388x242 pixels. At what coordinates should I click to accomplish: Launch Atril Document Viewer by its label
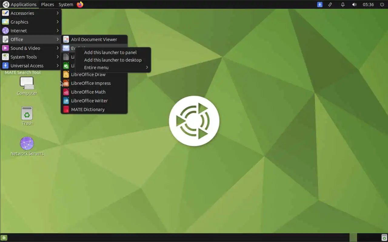pos(94,39)
